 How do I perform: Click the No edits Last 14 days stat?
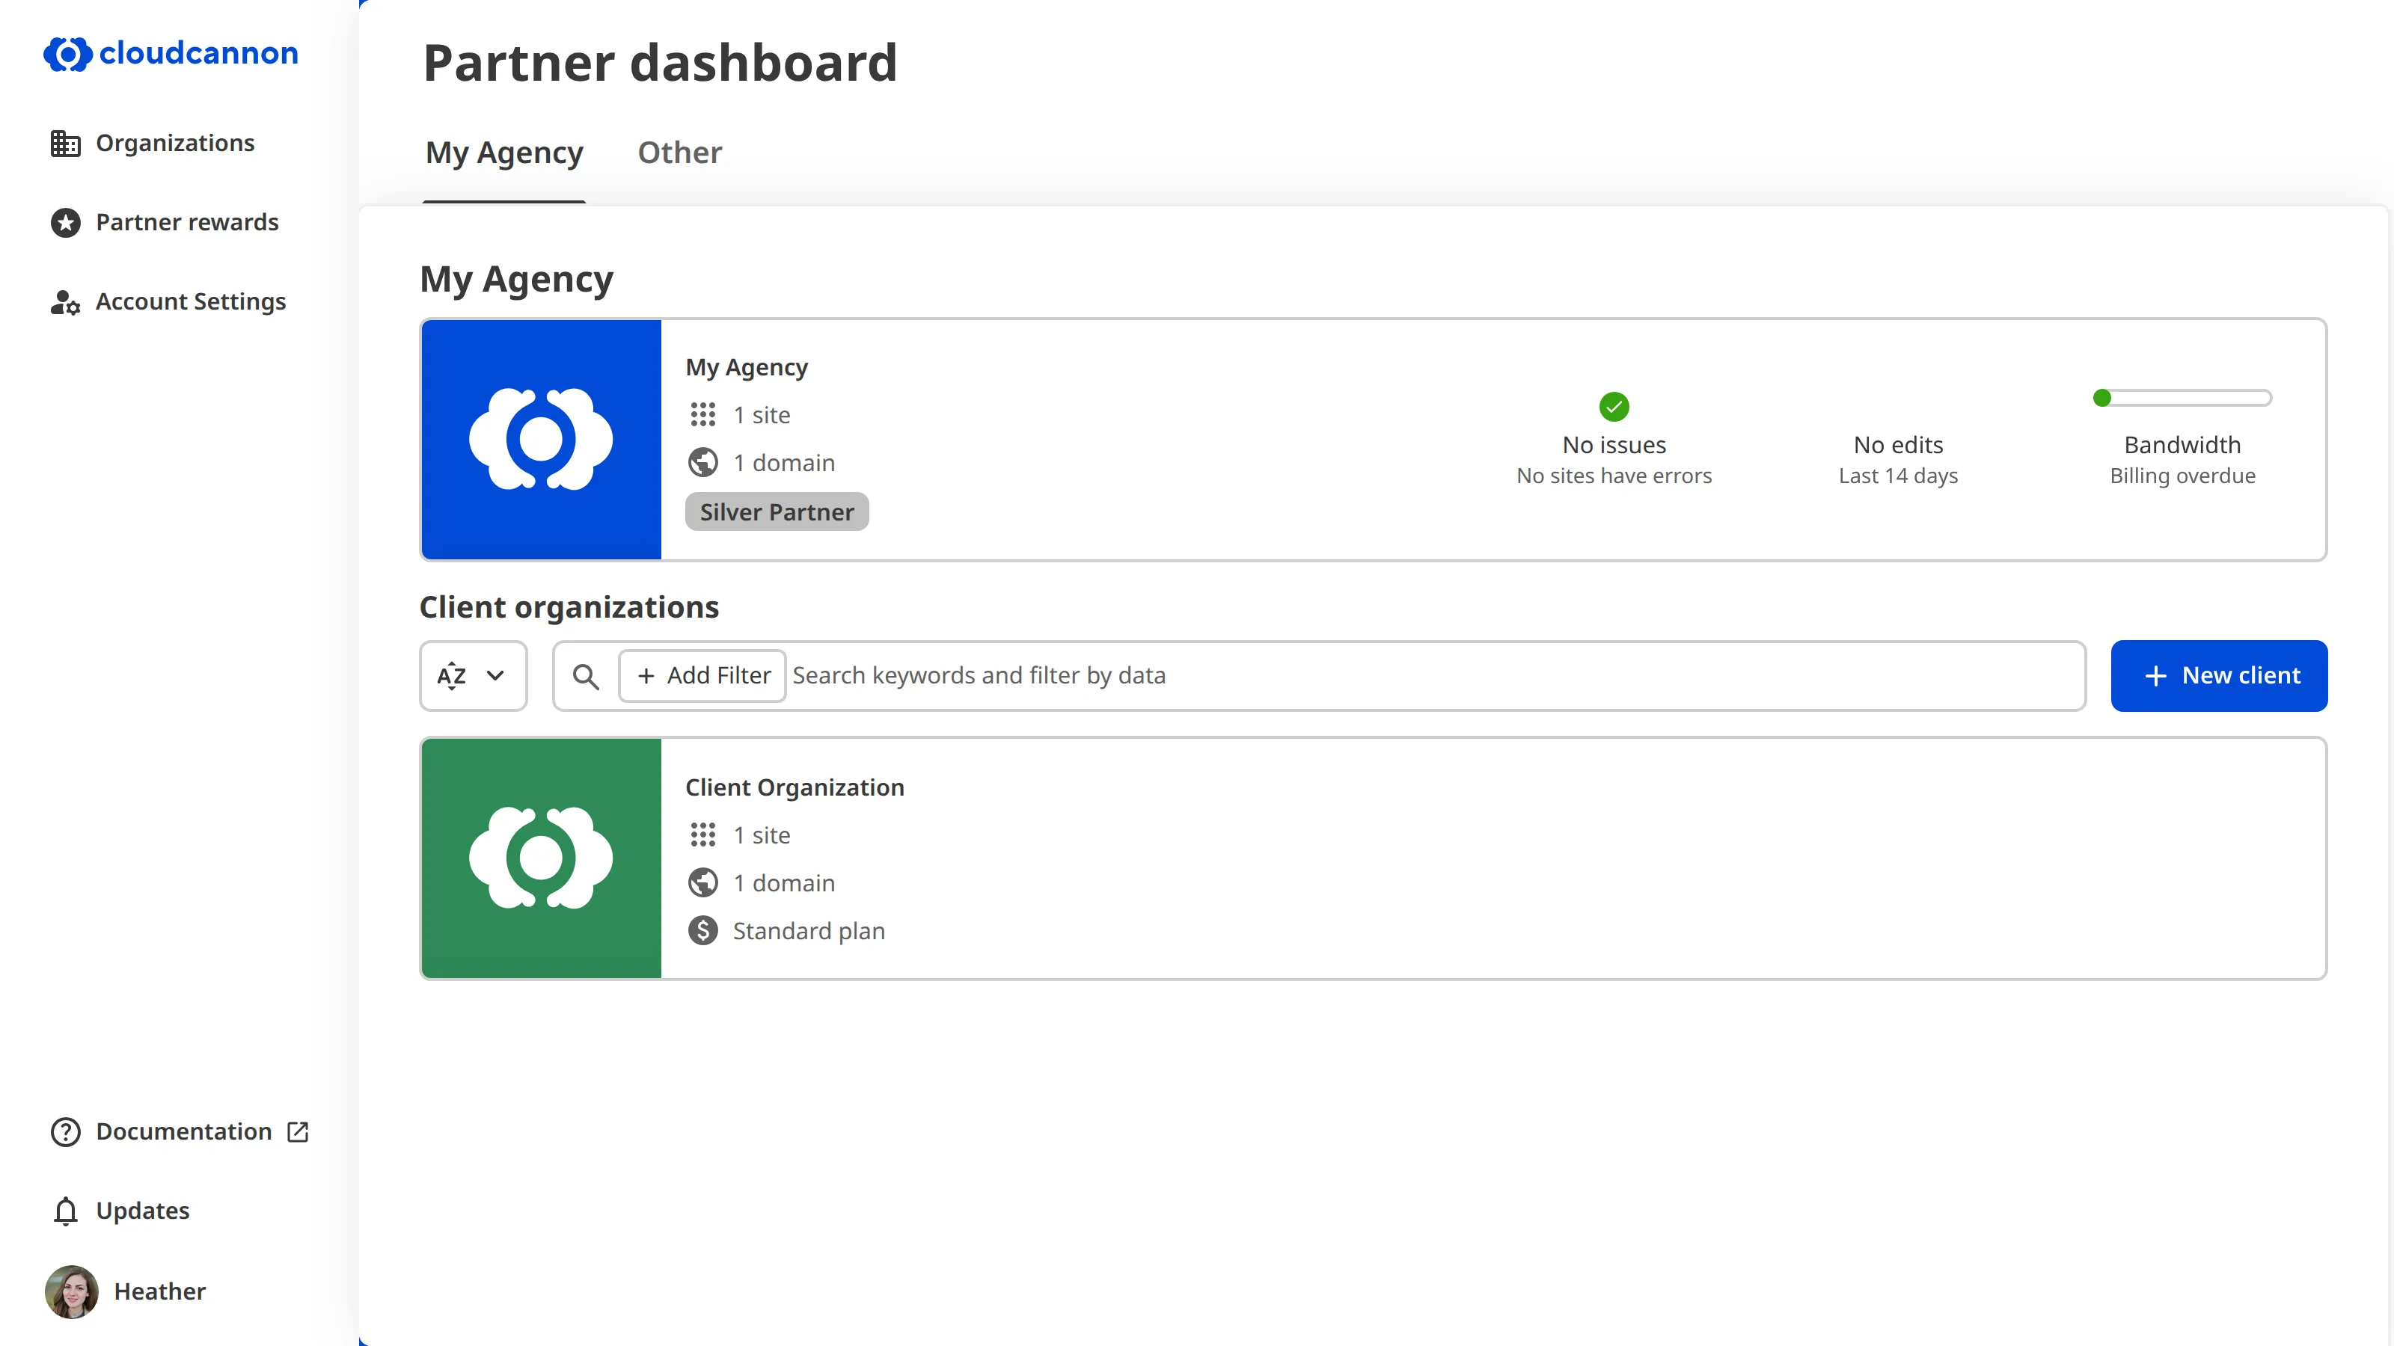point(1898,459)
